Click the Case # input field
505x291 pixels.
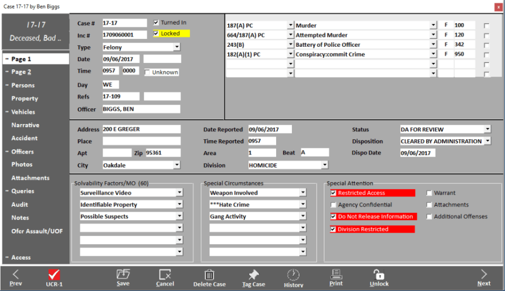(124, 23)
